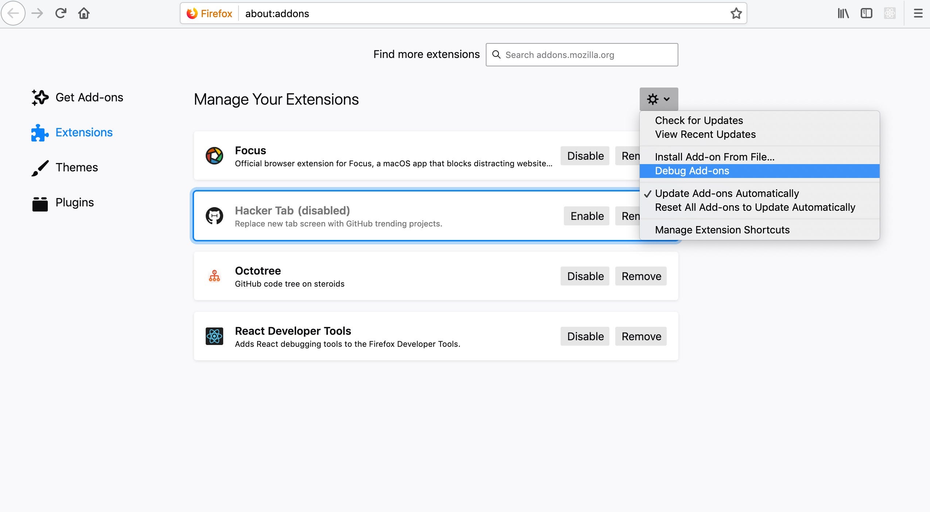Select Install Add-on From File…
930x512 pixels.
click(x=760, y=157)
